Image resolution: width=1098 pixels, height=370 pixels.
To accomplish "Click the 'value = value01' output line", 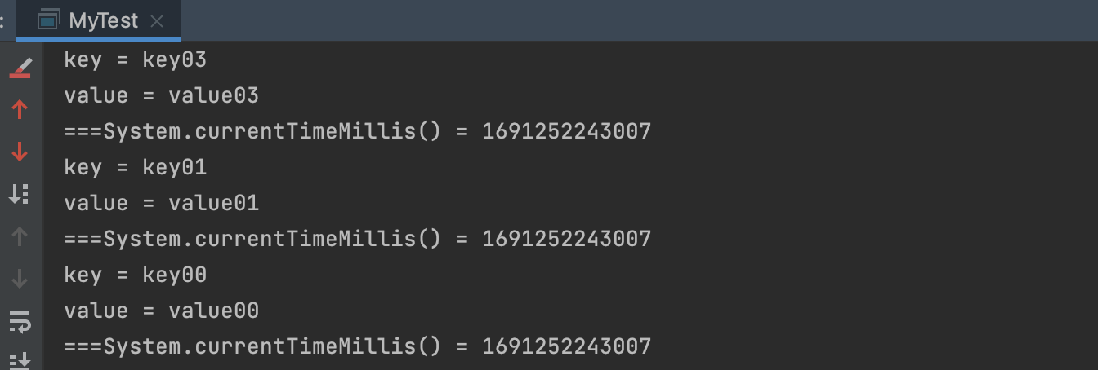I will coord(162,203).
